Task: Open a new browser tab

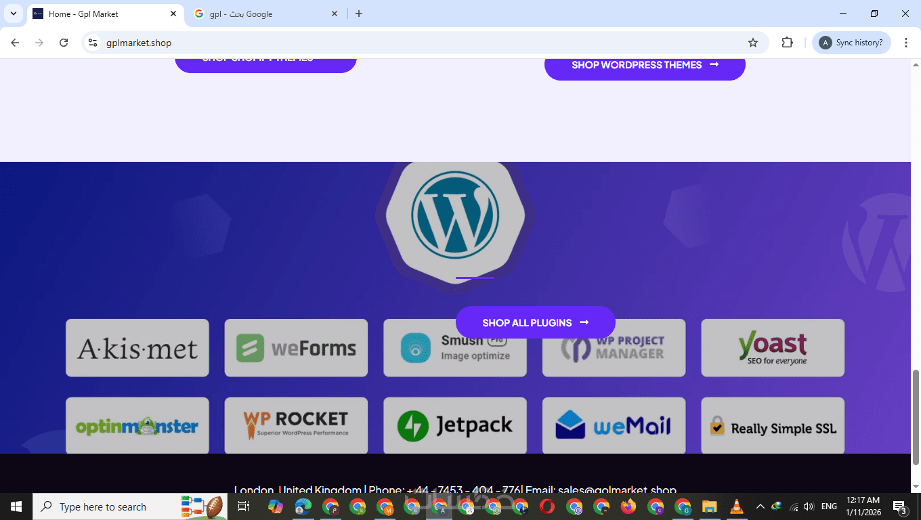Action: pos(359,14)
